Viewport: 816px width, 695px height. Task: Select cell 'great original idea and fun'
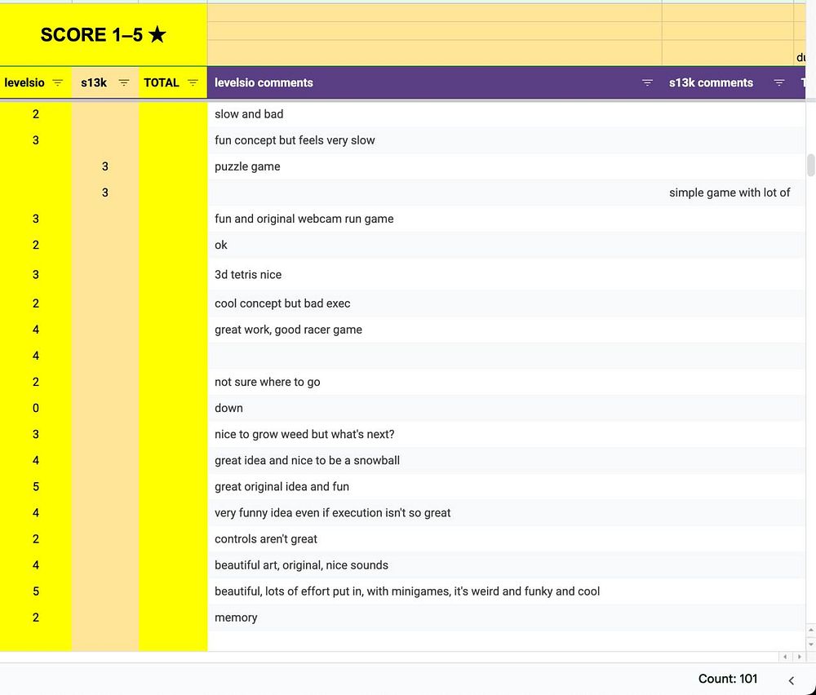pos(435,486)
